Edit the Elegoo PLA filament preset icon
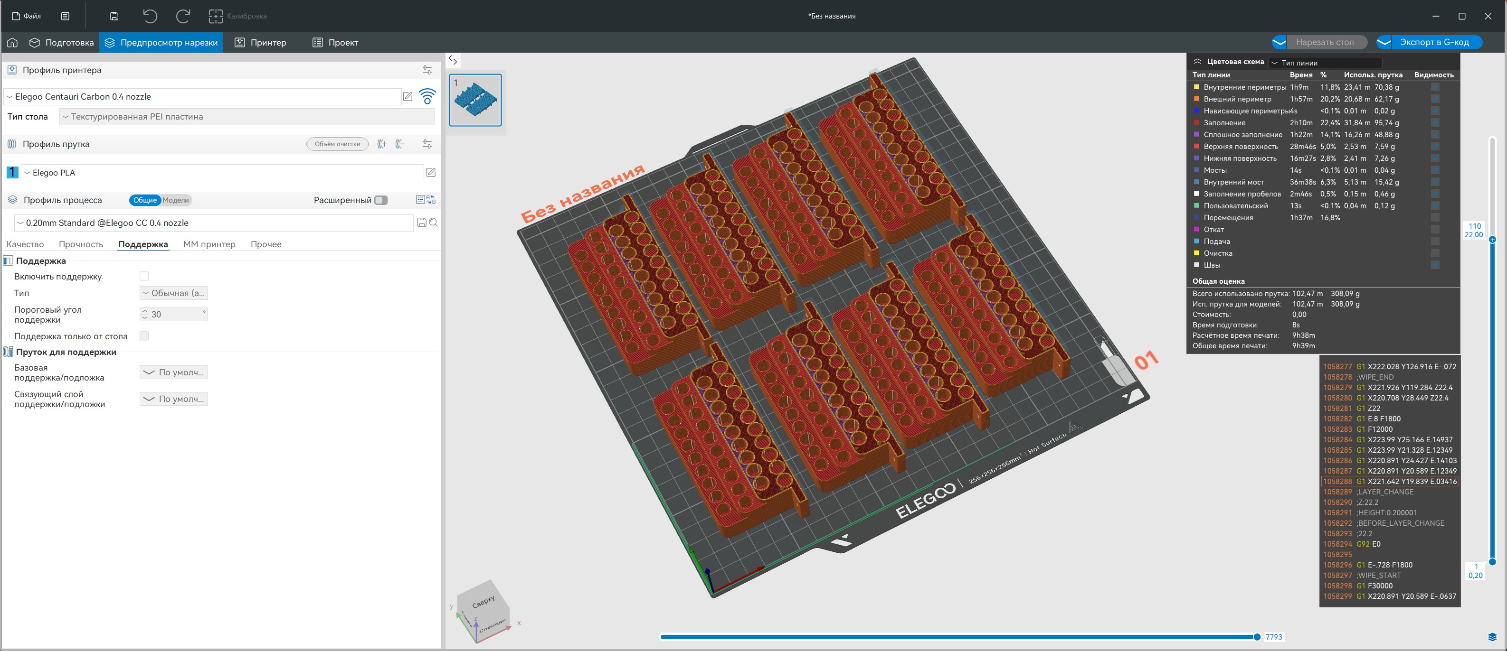The image size is (1507, 651). click(x=431, y=172)
